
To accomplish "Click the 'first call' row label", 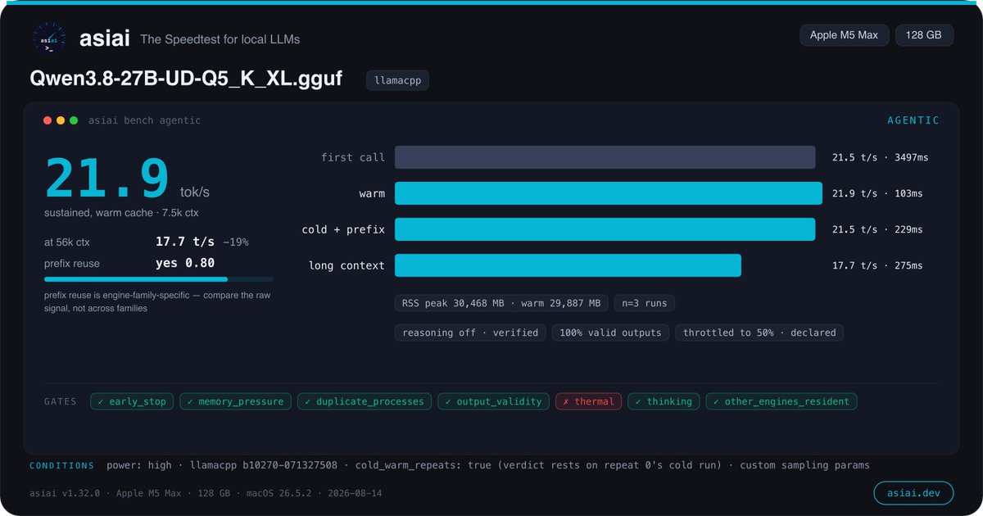I will [353, 157].
